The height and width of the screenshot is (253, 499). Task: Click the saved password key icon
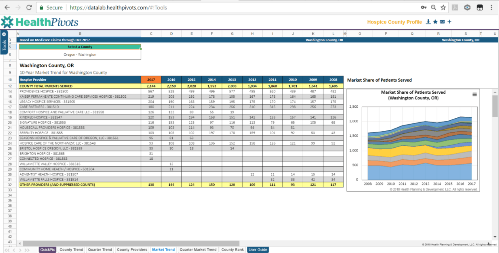pos(423,7)
